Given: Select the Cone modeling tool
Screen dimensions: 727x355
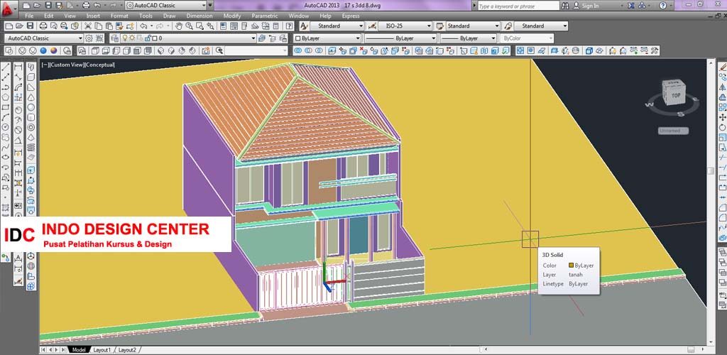Looking at the screenshot, I should pyautogui.click(x=31, y=97).
